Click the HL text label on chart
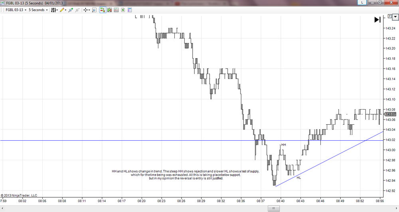 [299, 178]
